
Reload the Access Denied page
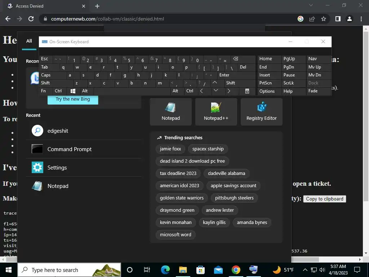click(x=31, y=19)
